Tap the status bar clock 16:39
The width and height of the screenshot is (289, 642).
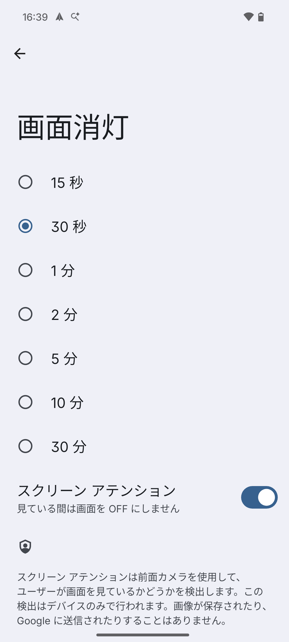(35, 17)
